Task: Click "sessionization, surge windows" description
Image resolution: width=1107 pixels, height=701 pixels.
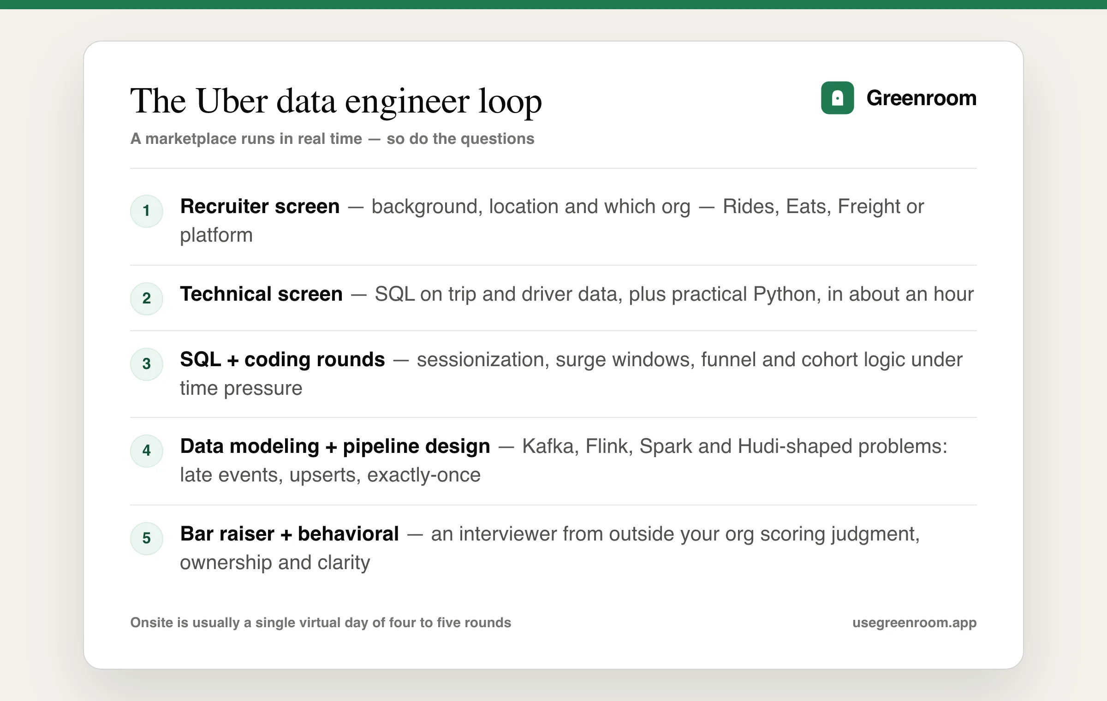Action: coord(556,360)
